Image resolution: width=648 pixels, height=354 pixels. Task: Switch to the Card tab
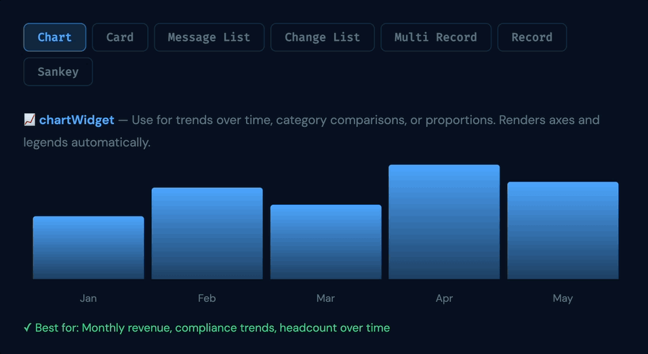point(120,37)
